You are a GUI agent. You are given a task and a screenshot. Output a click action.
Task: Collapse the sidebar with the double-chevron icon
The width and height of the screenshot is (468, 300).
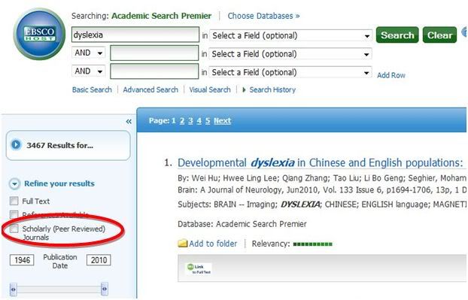[129, 121]
